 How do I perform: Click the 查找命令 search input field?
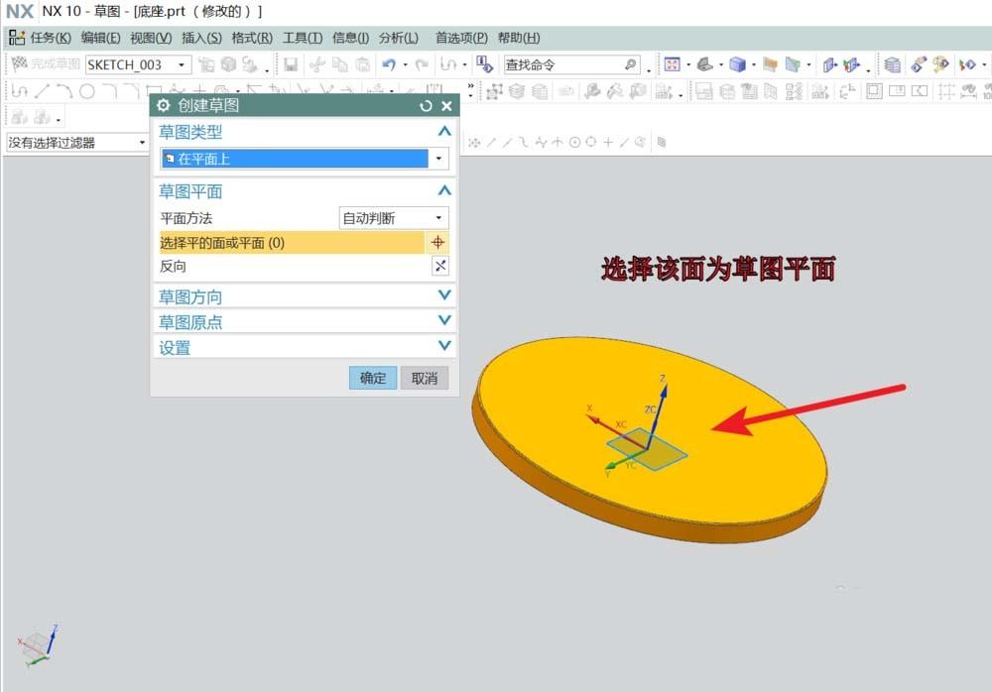point(560,63)
